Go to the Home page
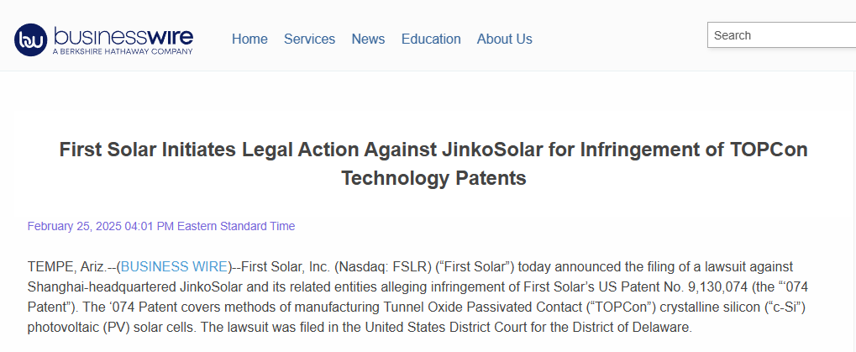856x352 pixels. 249,39
